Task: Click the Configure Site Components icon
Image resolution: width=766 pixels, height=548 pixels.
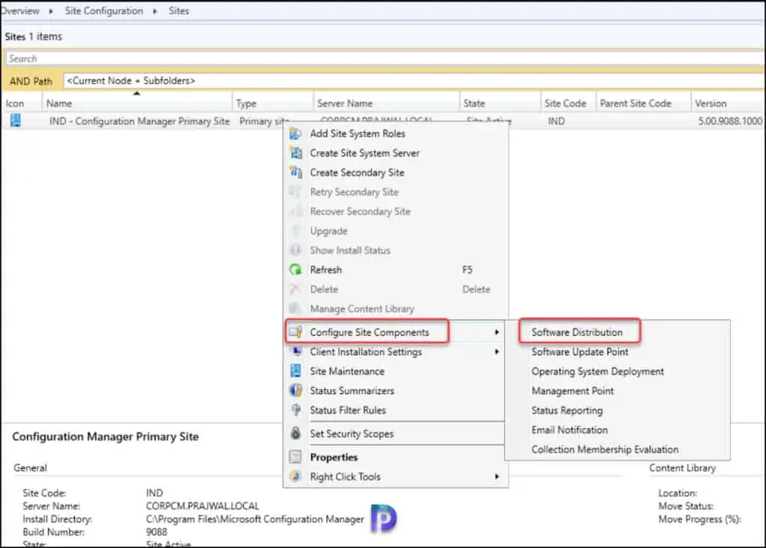Action: tap(295, 332)
